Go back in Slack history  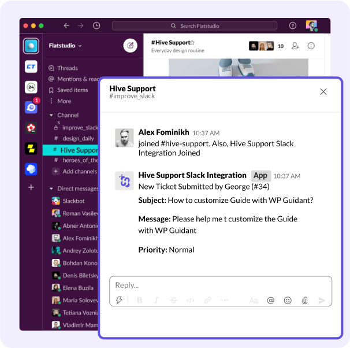pyautogui.click(x=66, y=25)
